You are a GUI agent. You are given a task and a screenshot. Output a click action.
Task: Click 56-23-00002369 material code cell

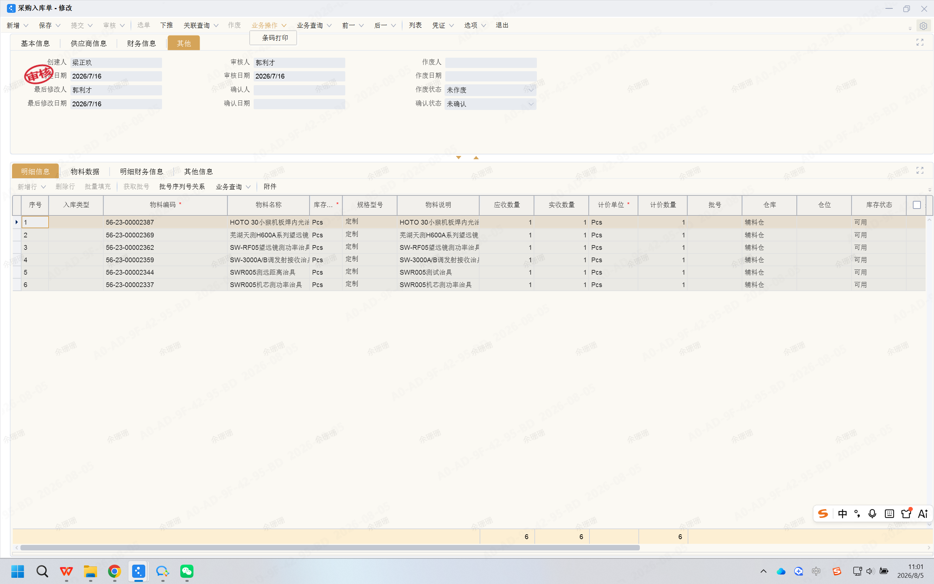point(165,235)
